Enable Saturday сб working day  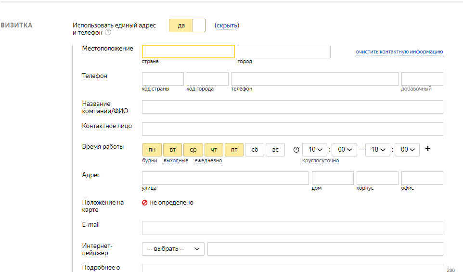tap(255, 150)
